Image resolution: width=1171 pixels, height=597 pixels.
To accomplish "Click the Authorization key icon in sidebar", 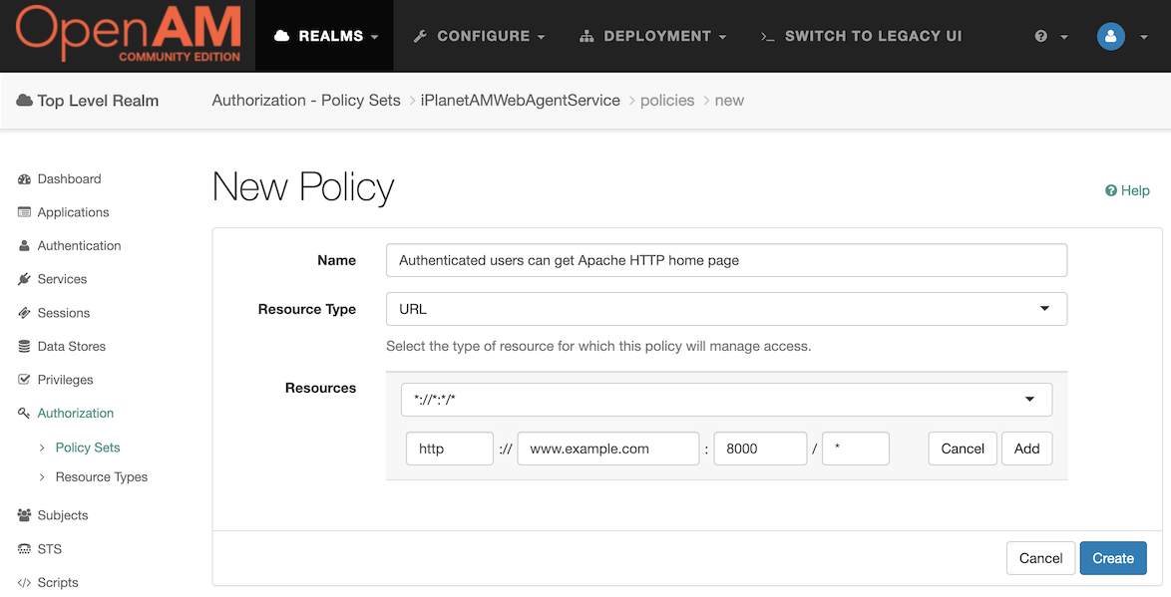I will pyautogui.click(x=24, y=413).
